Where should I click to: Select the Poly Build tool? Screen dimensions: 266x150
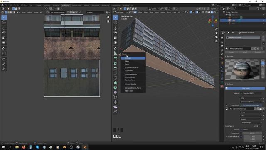(x=116, y=83)
